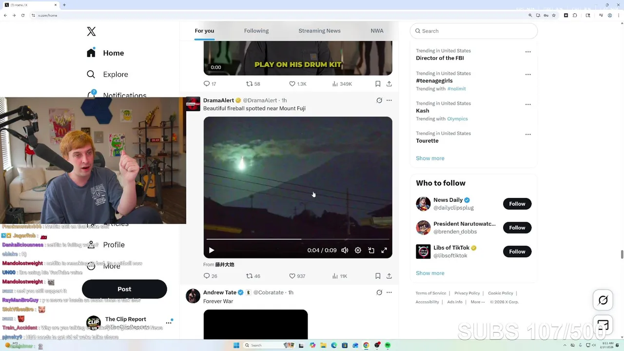
Task: Open Profile in the sidebar
Action: (x=114, y=245)
